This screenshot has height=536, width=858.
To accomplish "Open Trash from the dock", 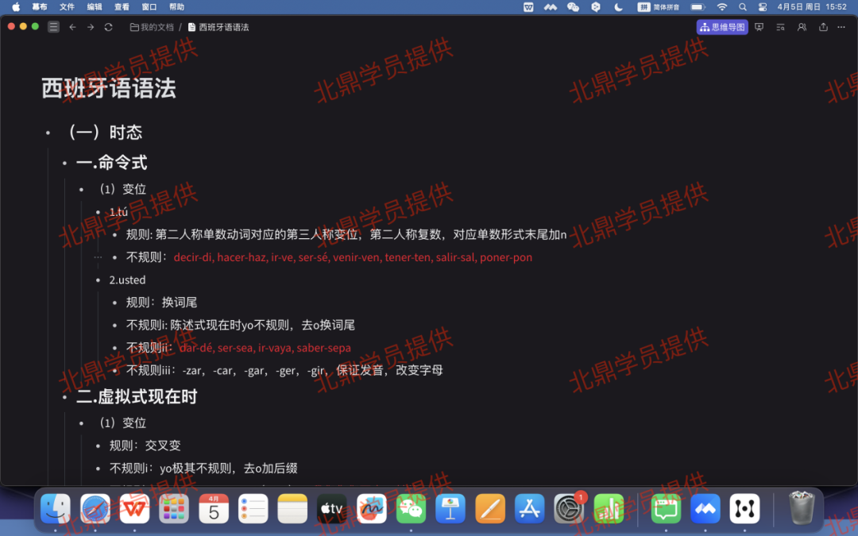I will coord(802,509).
